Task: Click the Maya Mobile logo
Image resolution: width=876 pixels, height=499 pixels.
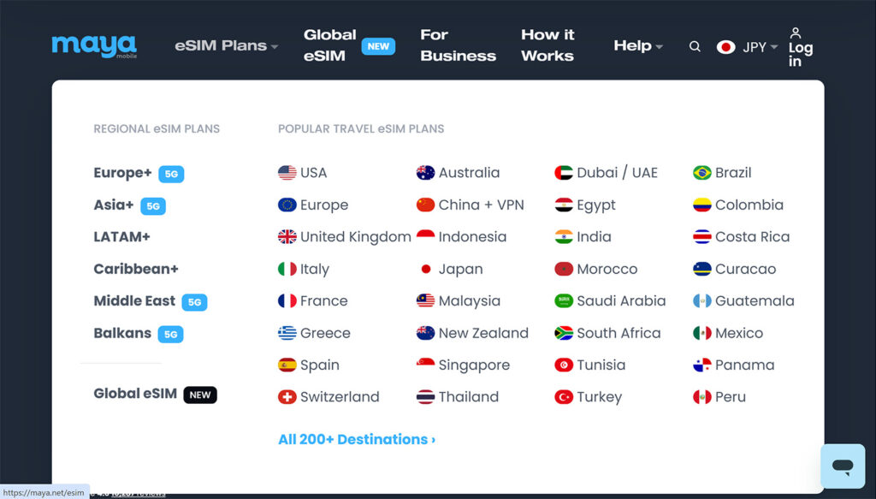Action: [x=93, y=46]
